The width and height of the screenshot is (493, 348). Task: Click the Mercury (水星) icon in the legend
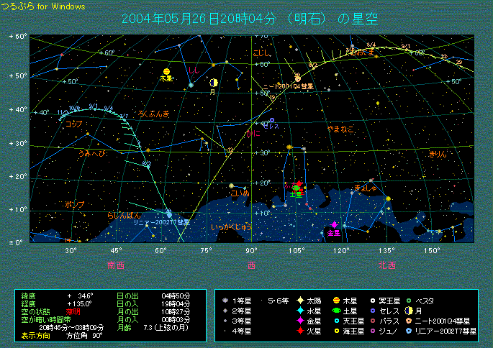299,310
